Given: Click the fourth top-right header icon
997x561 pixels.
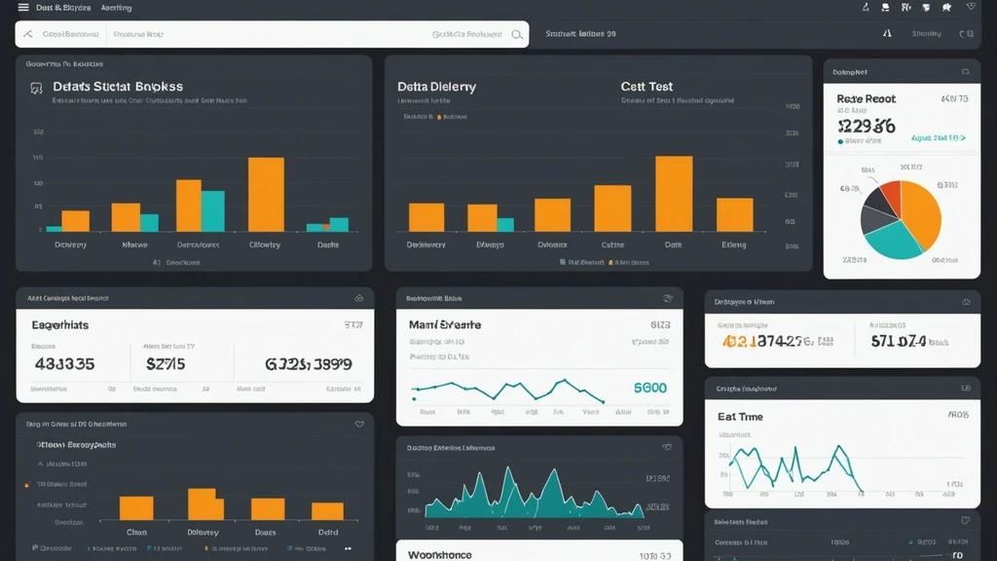Looking at the screenshot, I should click(x=926, y=8).
